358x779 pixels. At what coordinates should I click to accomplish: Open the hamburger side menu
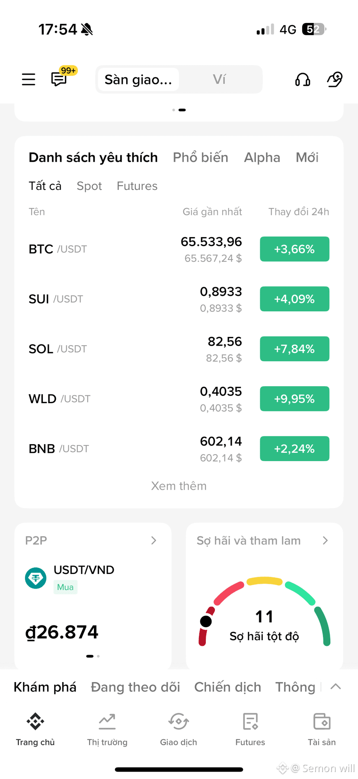pos(29,80)
